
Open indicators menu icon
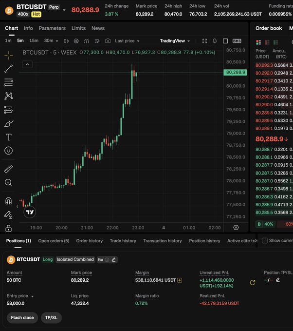pyautogui.click(x=87, y=41)
